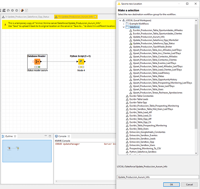The image size is (200, 189).
Task: Click the destination tree vertical scrollbar thumb
Action: [196, 76]
